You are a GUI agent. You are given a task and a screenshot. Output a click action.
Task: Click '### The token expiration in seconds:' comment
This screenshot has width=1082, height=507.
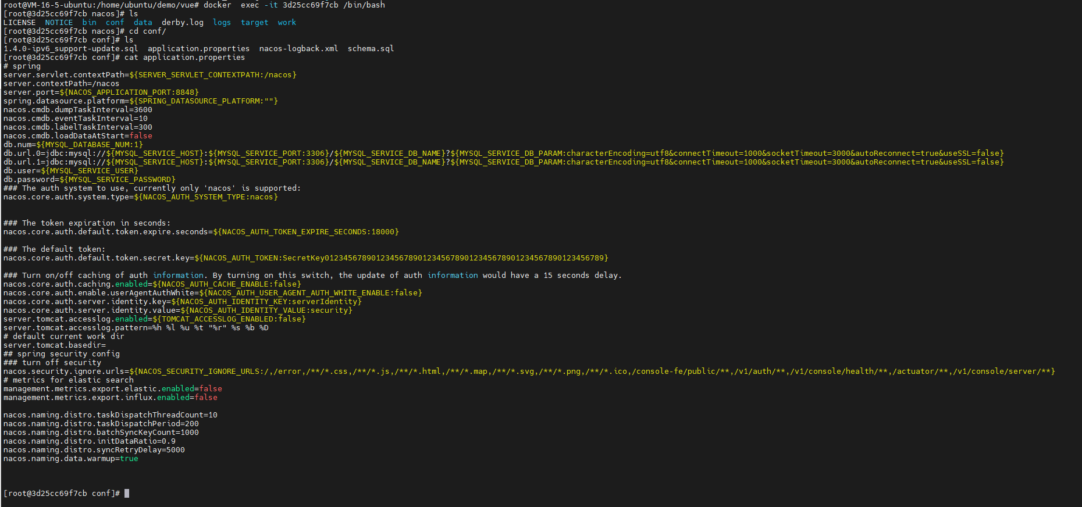coord(87,223)
